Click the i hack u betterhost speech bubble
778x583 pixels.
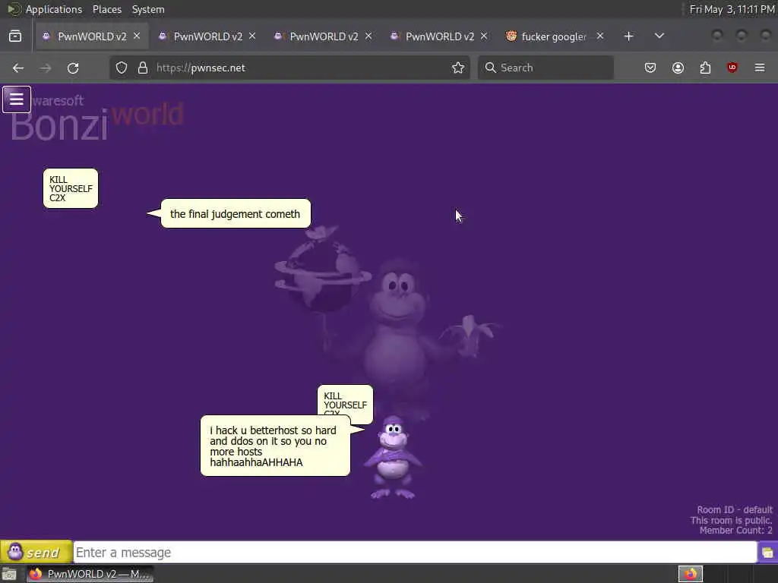click(x=275, y=446)
